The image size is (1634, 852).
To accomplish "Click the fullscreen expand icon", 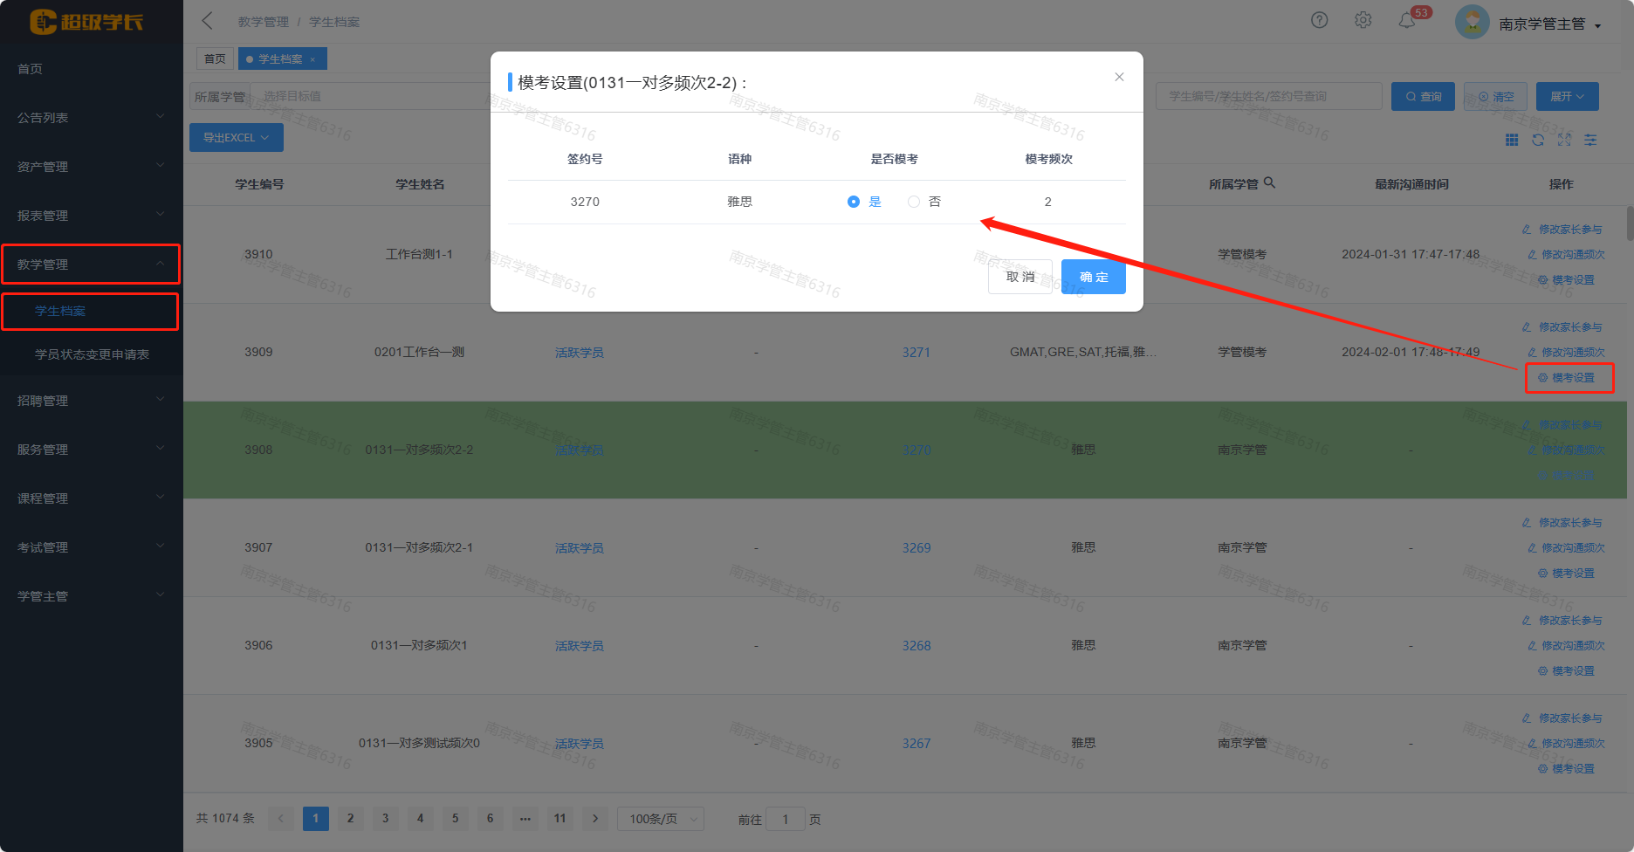I will tap(1564, 140).
